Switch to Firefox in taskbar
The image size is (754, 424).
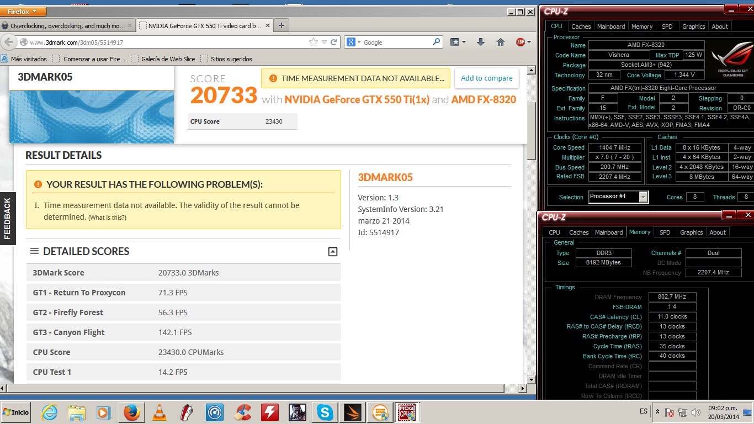(x=132, y=412)
